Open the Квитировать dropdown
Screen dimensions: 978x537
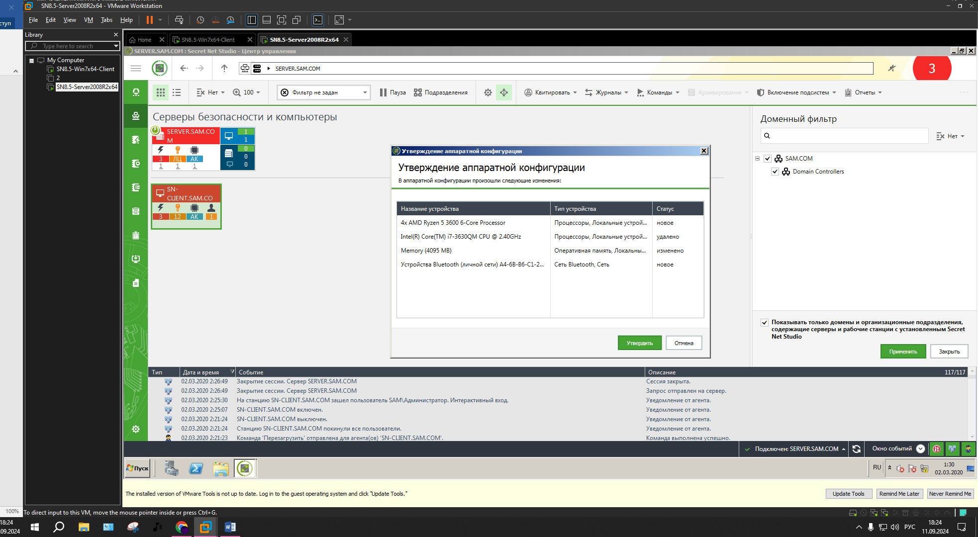tap(551, 92)
